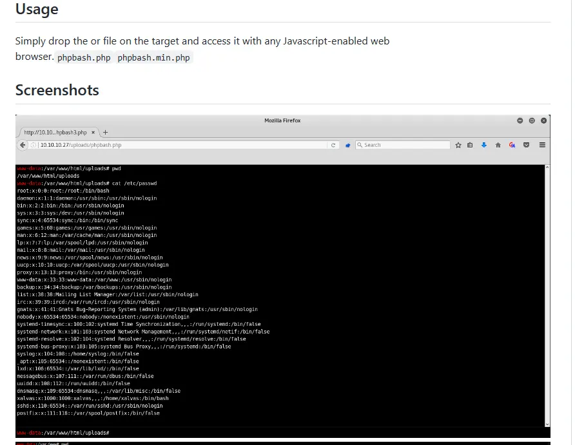Click the backup:x:34:34 passwd line
This screenshot has height=445, width=575.
[94, 287]
